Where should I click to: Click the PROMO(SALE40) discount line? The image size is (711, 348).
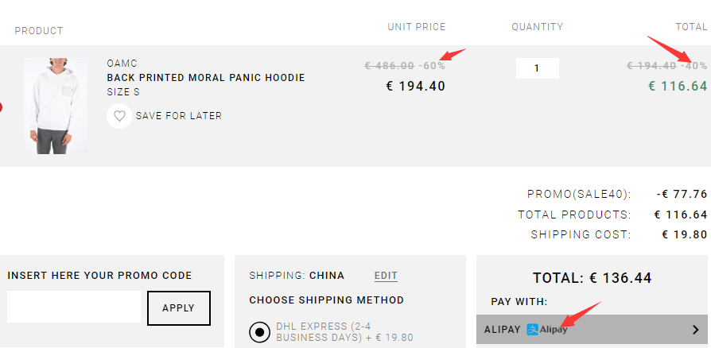tap(616, 194)
